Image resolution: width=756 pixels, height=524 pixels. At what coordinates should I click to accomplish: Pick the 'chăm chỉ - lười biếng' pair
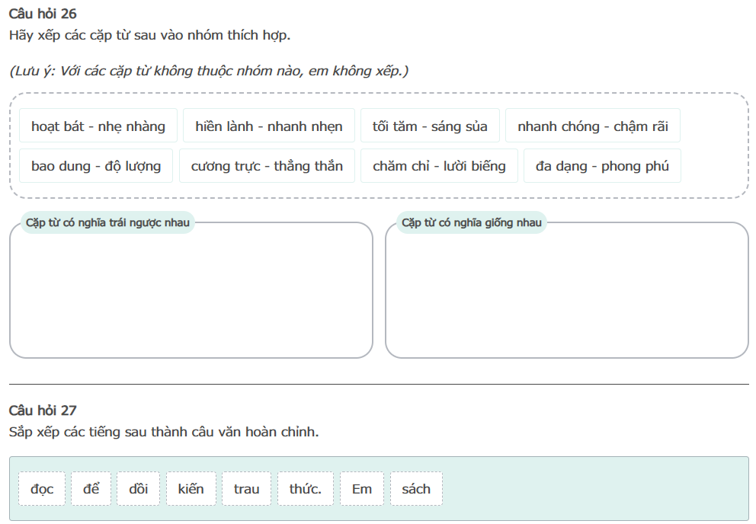pos(439,166)
